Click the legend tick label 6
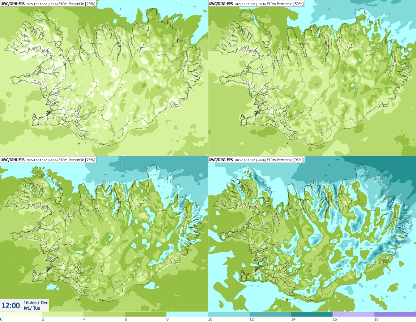The width and height of the screenshot is (416, 322). pos(126,319)
